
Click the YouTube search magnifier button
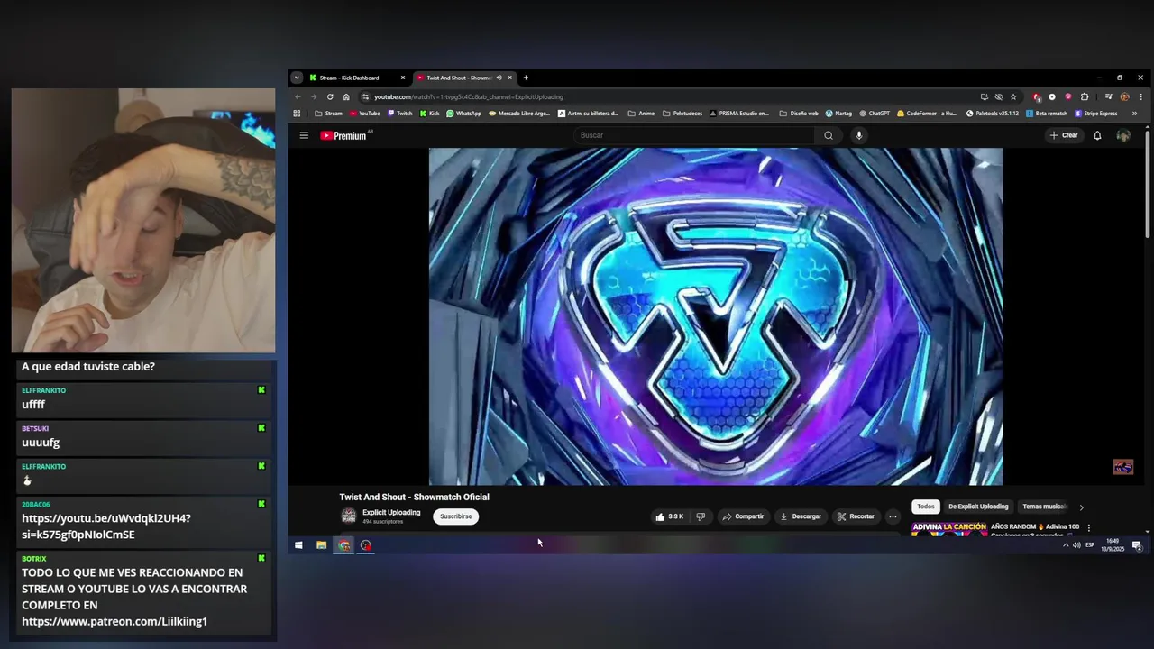pyautogui.click(x=829, y=135)
